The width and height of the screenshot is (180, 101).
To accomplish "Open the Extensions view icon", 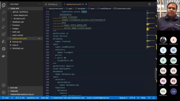I will [x=4, y=34].
